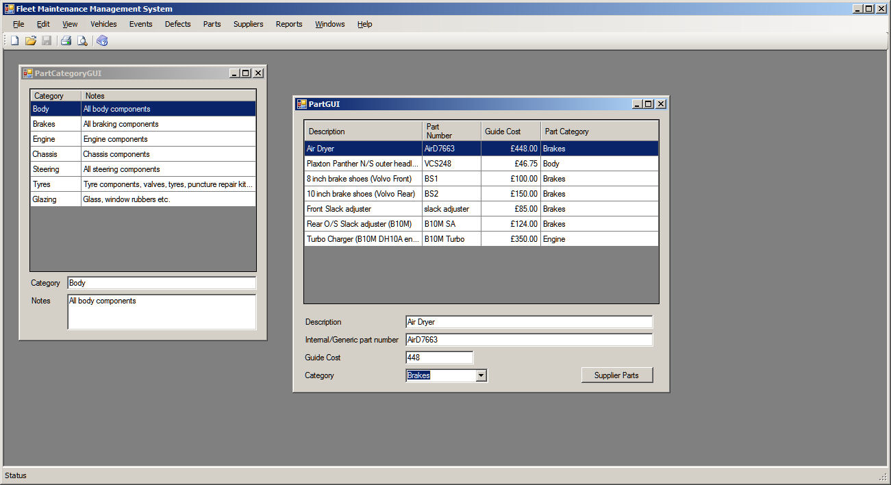This screenshot has height=485, width=891.
Task: Open the Vehicles menu
Action: [x=103, y=24]
